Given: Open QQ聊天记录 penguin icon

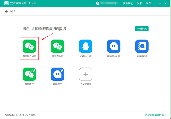Looking at the screenshot, I should pos(85,46).
